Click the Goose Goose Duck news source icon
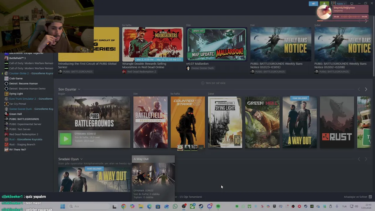This screenshot has width=375, height=211. pos(188,68)
